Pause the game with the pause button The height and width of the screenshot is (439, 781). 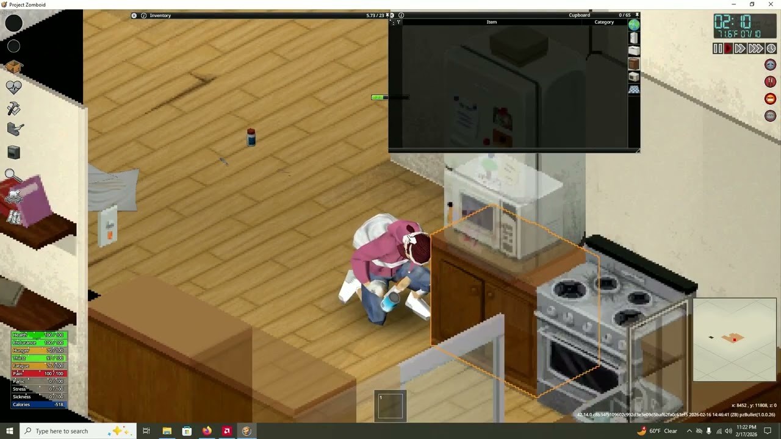718,49
